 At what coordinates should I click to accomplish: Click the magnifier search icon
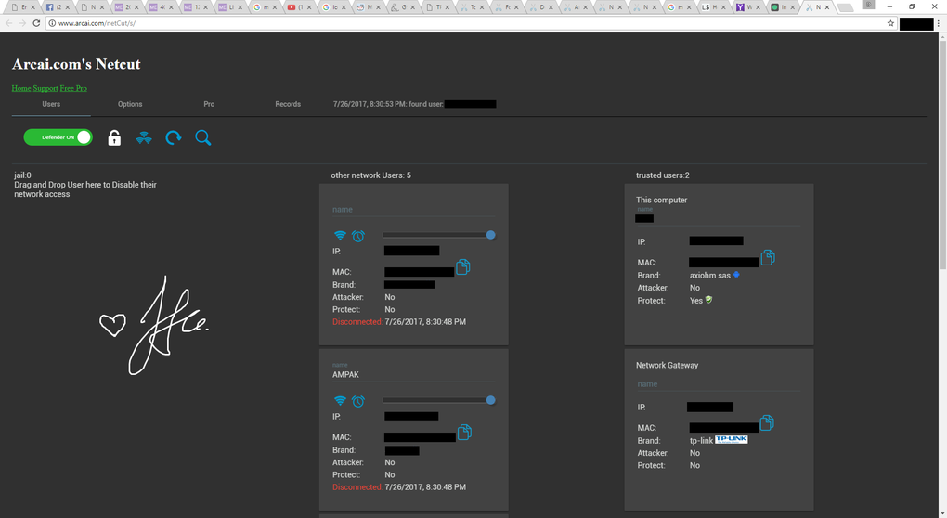pyautogui.click(x=203, y=137)
